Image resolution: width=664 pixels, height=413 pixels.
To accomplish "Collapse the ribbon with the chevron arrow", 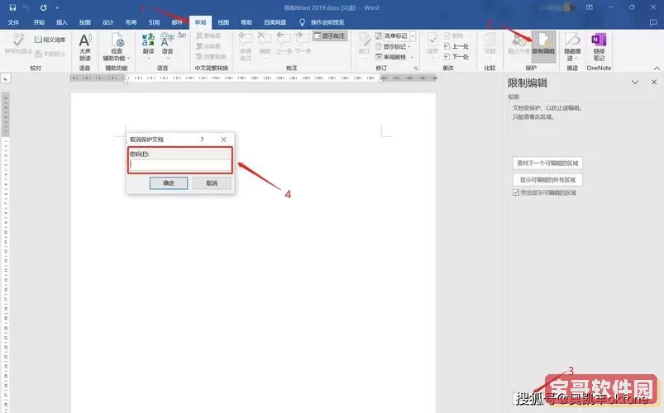I will tap(657, 68).
